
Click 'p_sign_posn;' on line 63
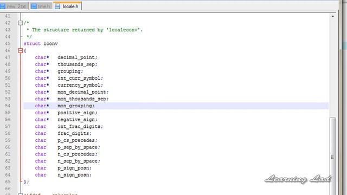75,168
